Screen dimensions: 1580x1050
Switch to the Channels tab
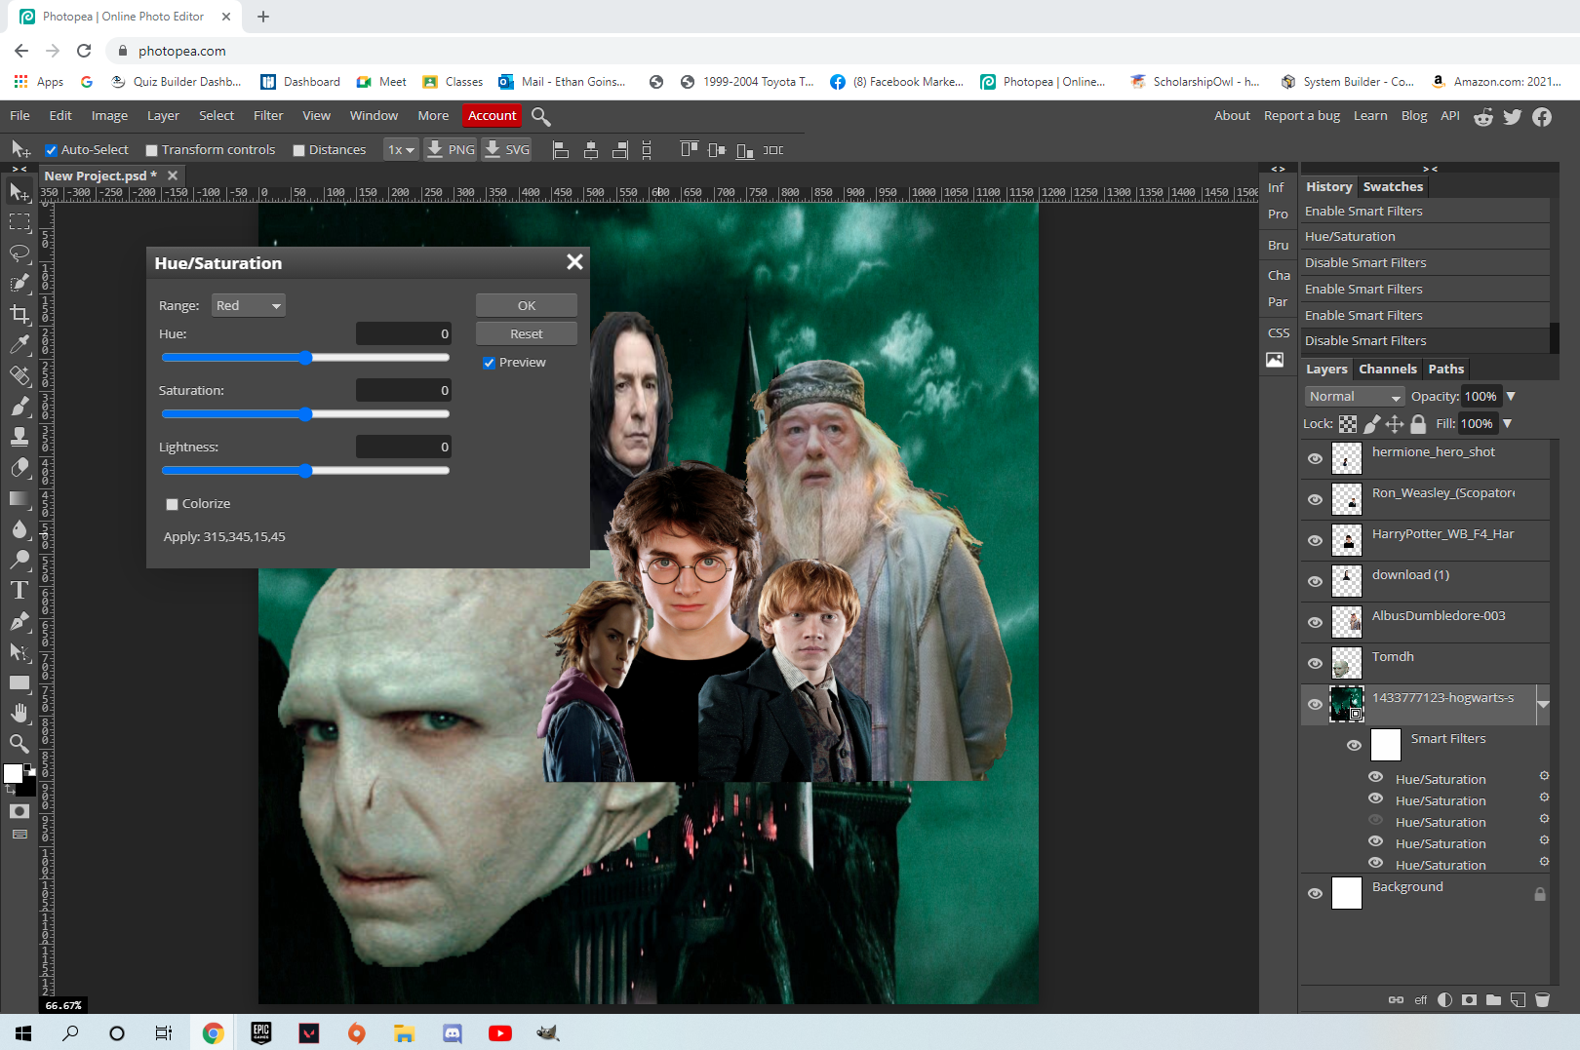[x=1387, y=369]
